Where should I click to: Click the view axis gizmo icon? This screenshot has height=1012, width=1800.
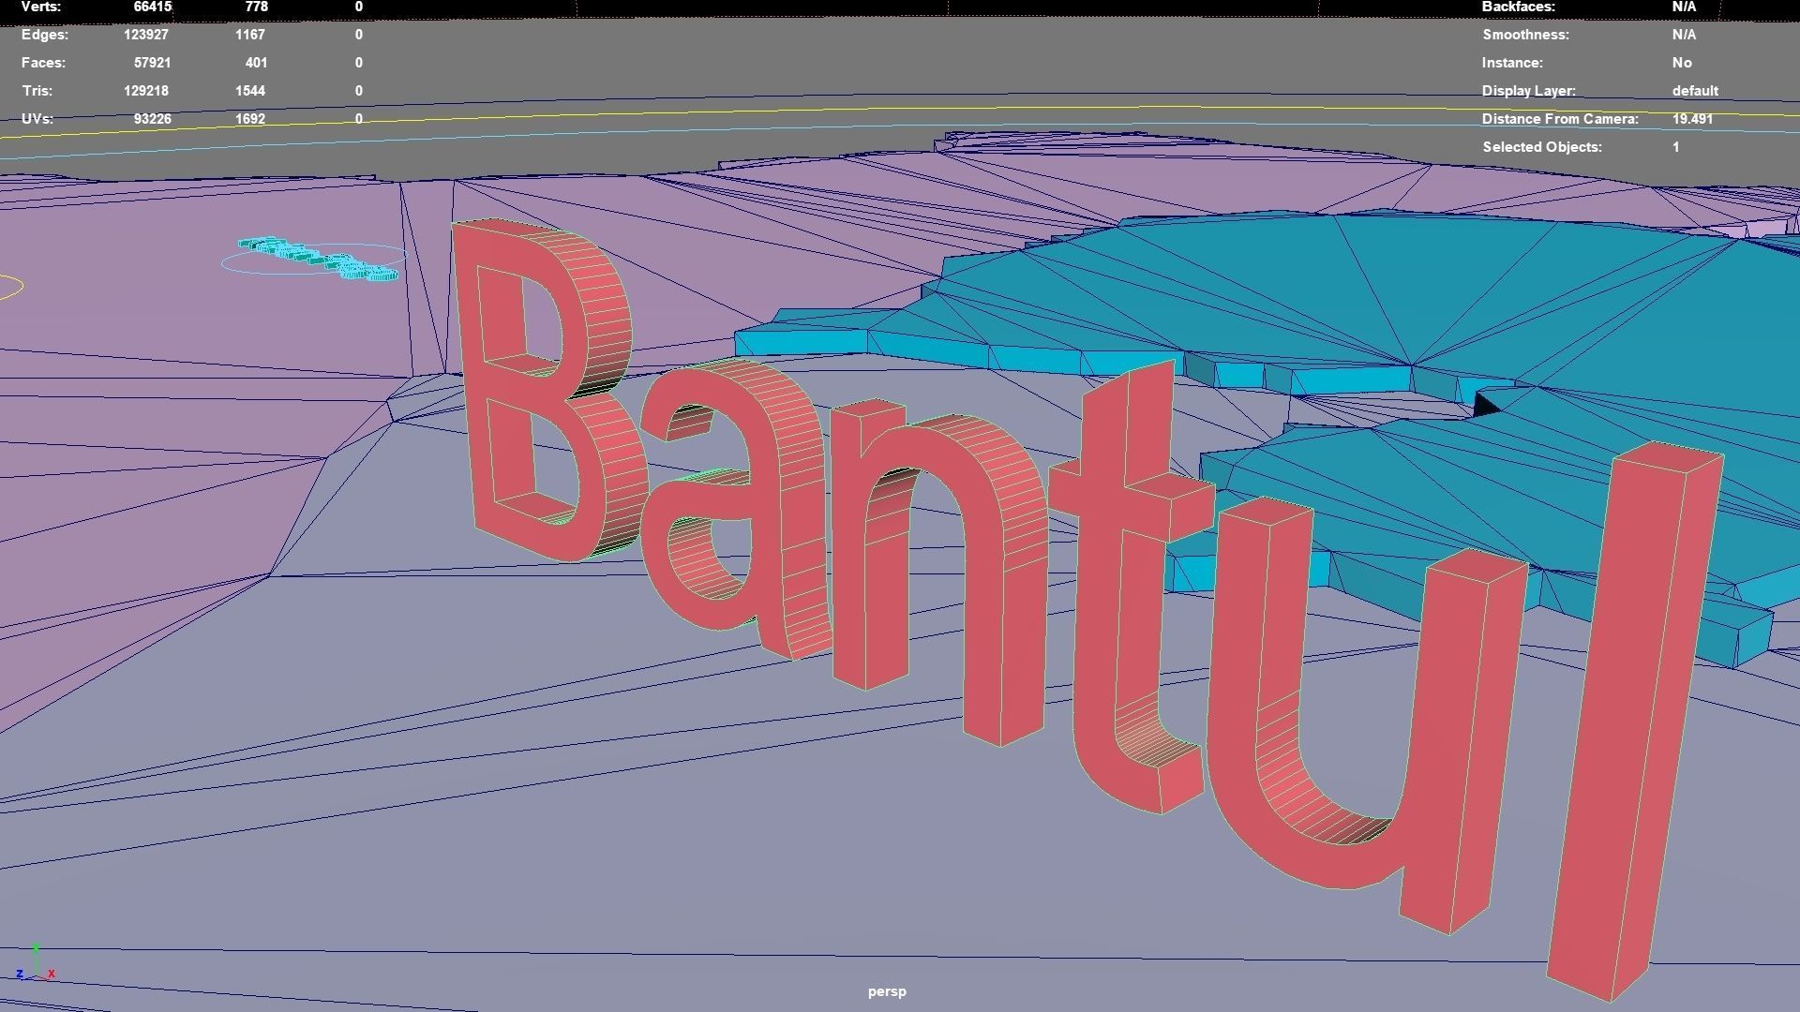click(x=36, y=963)
